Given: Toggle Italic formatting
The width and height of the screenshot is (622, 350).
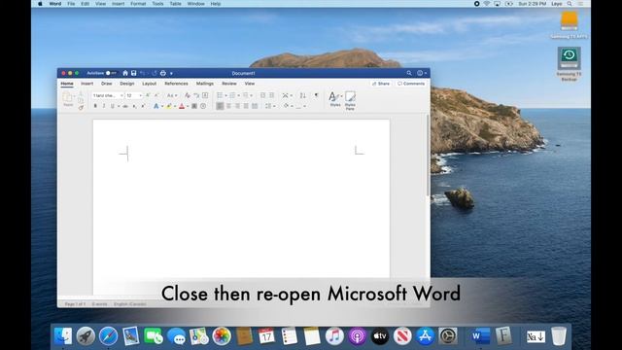Looking at the screenshot, I should [x=104, y=106].
